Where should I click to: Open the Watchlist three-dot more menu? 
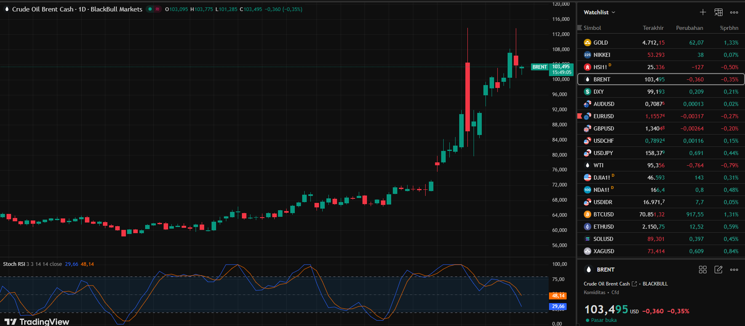click(x=734, y=12)
